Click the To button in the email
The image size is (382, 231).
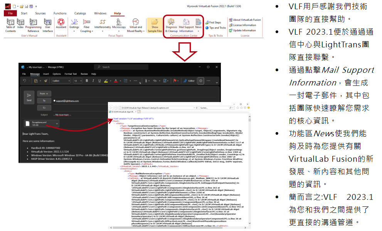pyautogui.click(x=44, y=100)
